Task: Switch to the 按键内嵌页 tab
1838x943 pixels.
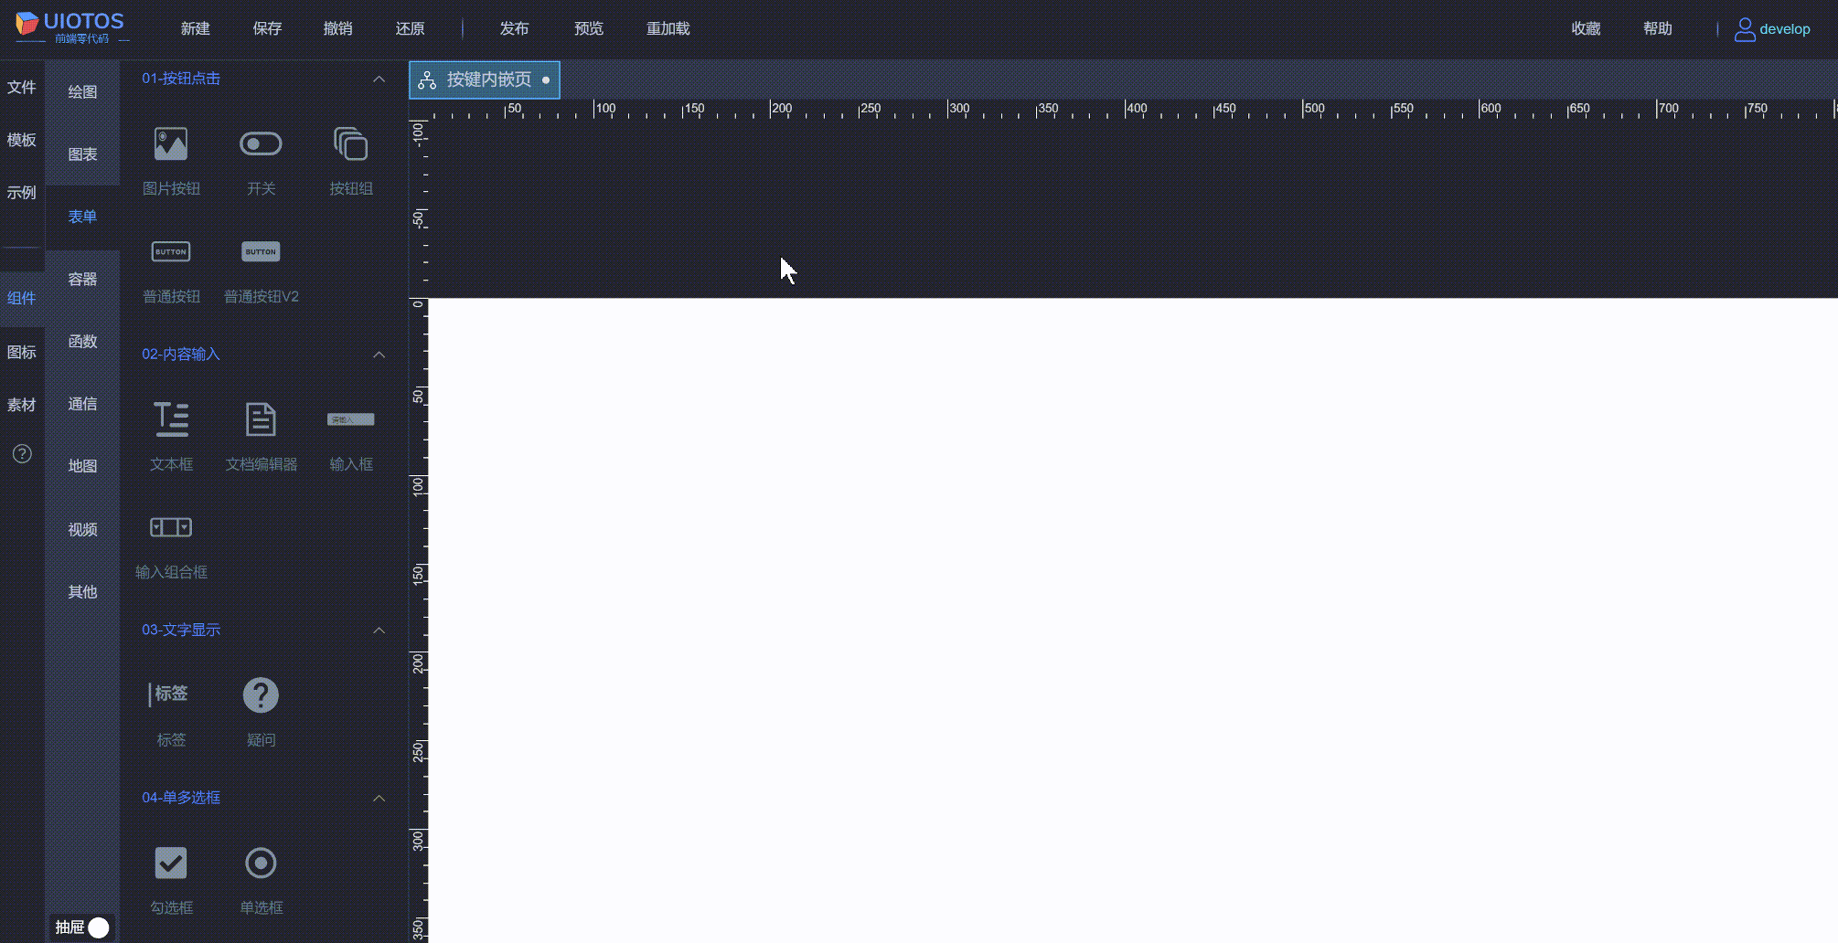Action: click(x=485, y=80)
